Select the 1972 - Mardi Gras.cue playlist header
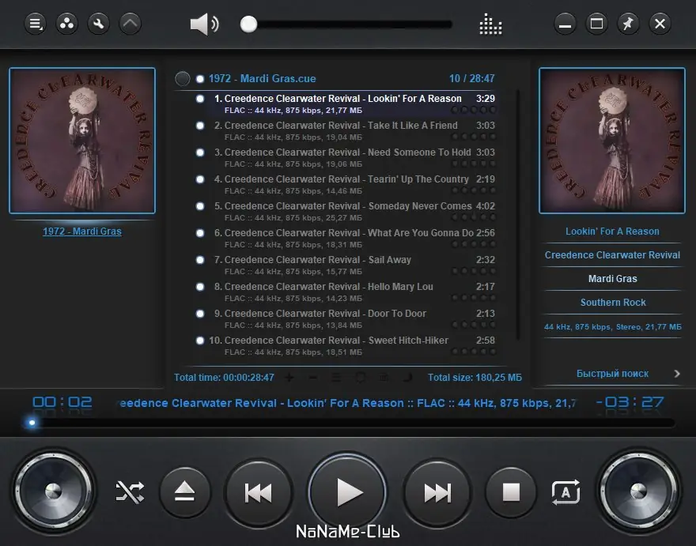The image size is (696, 546). 263,78
